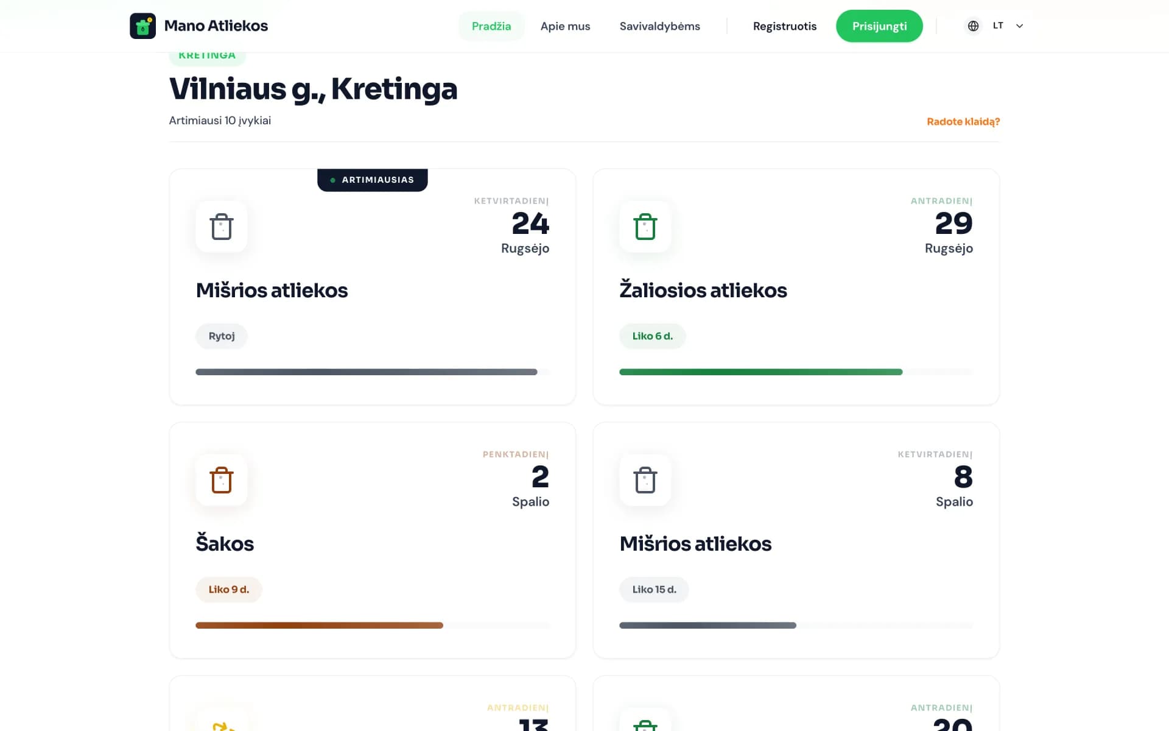Click the brown progress bar under Liko 9 d.

[372, 625]
